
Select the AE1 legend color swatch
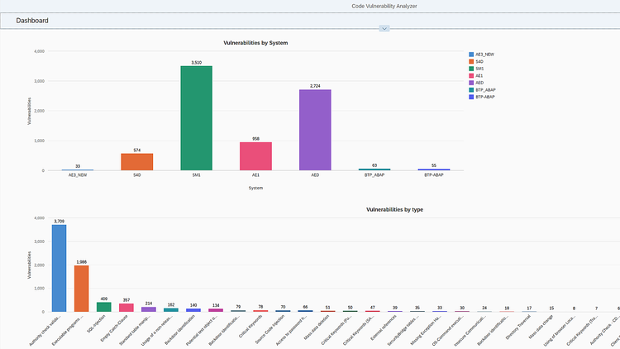pos(471,75)
